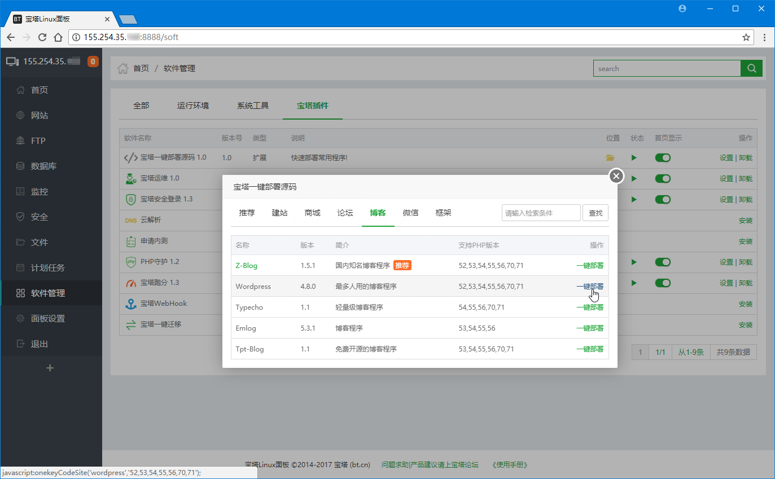775x479 pixels.
Task: Deploy Z-Blog with 一键部署
Action: [590, 265]
